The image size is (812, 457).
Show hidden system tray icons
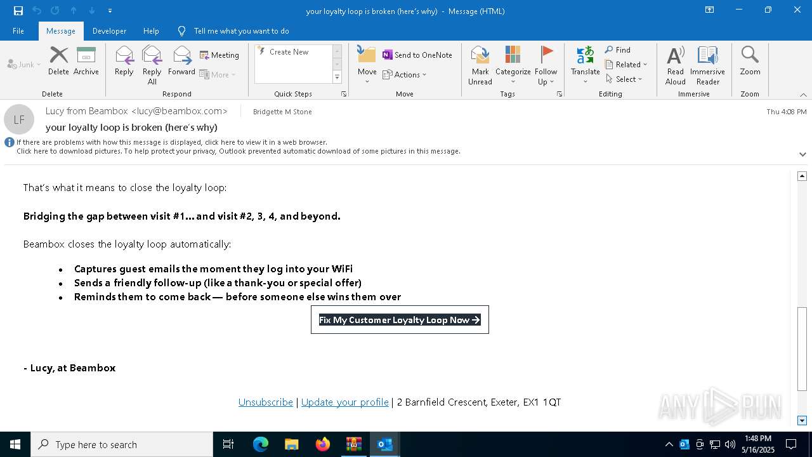click(x=669, y=444)
